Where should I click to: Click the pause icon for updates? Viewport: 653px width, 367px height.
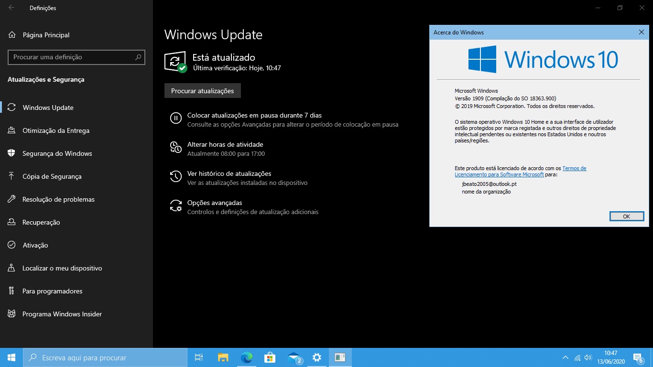coord(176,118)
